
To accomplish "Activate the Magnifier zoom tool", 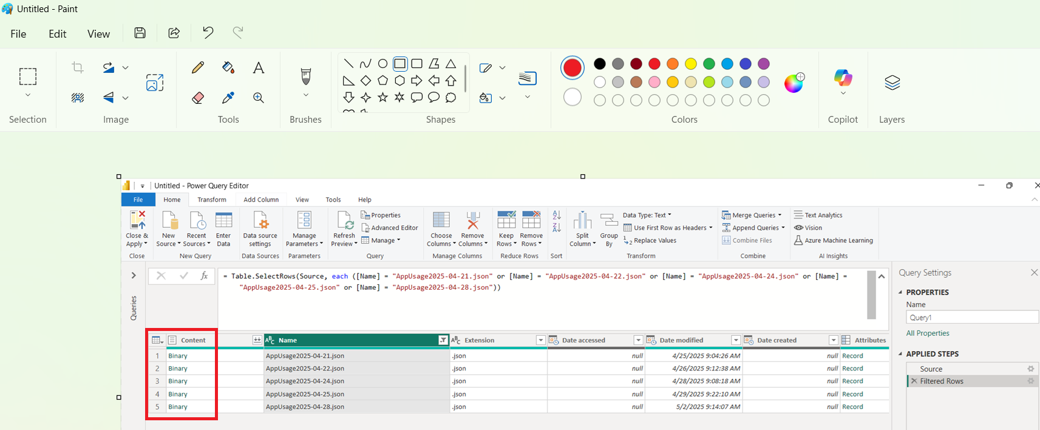I will 259,98.
